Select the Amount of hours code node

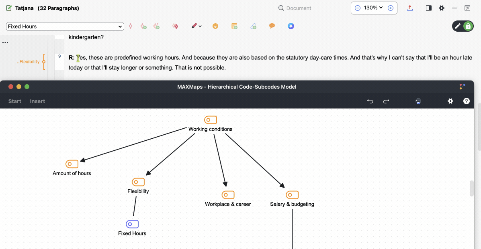[72, 168]
